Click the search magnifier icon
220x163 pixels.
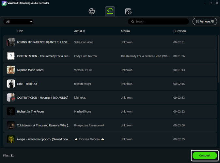[x=133, y=22]
